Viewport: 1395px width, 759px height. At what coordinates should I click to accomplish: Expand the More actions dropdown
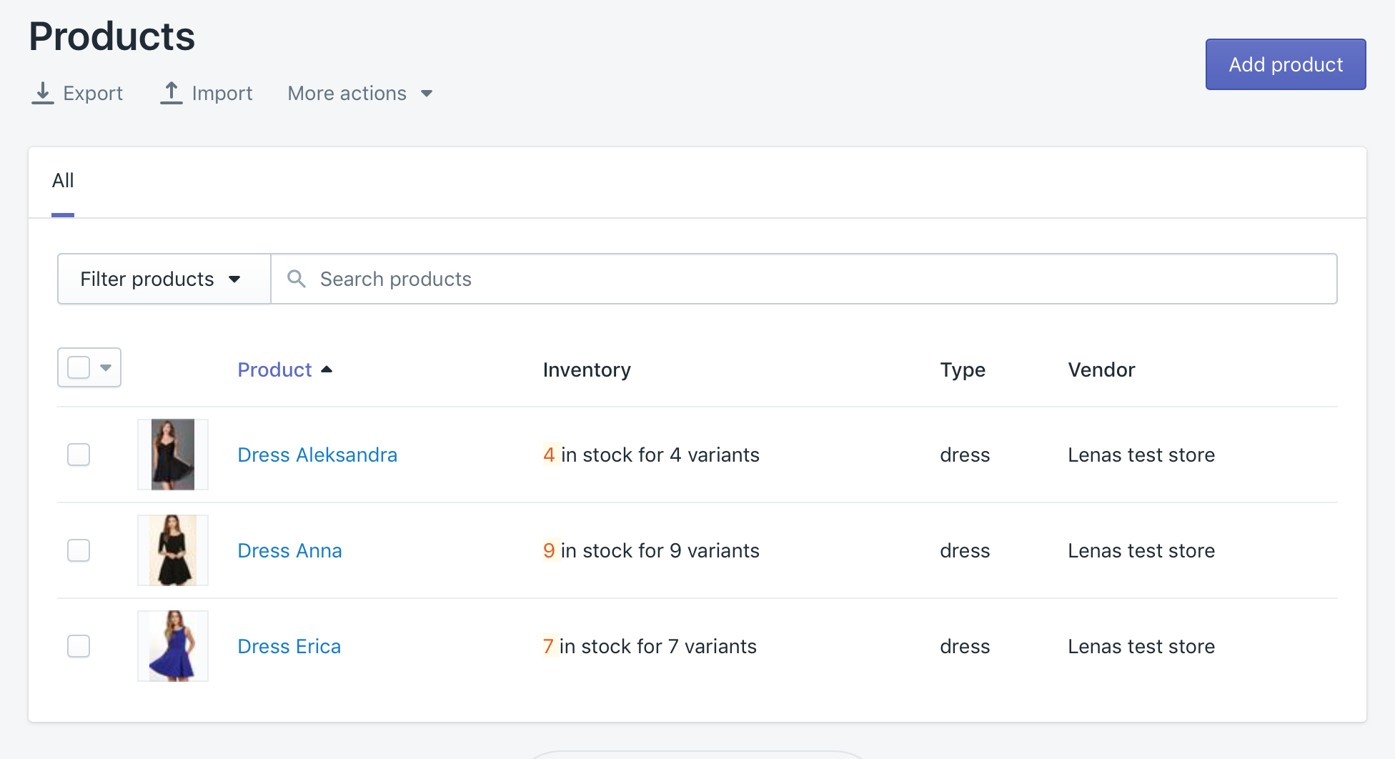(360, 94)
